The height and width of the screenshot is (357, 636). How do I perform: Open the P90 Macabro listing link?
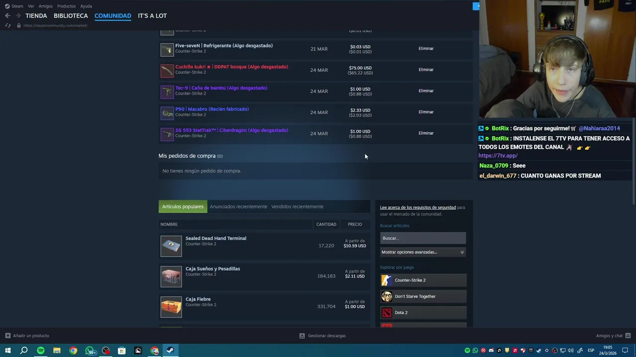[x=212, y=109]
